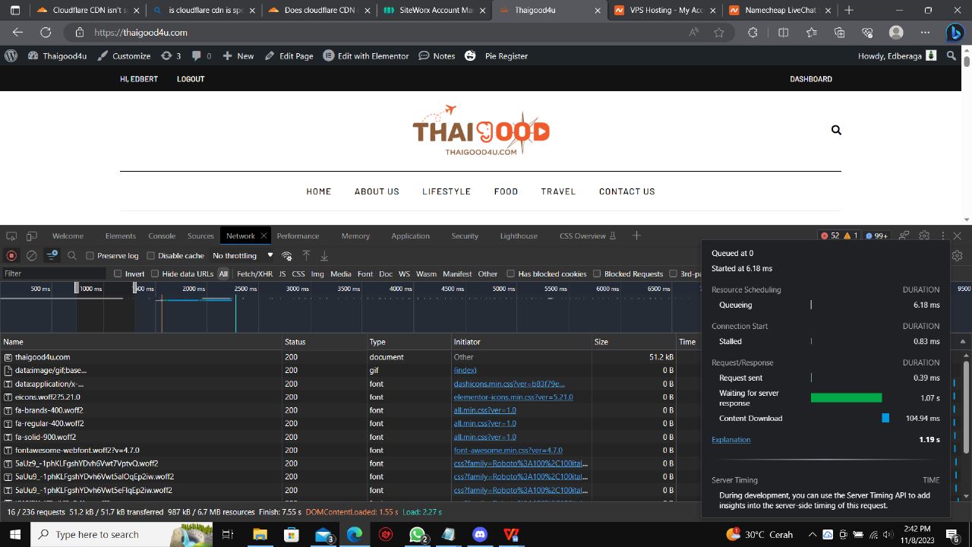
Task: Click the address bar URL field
Action: (x=380, y=33)
